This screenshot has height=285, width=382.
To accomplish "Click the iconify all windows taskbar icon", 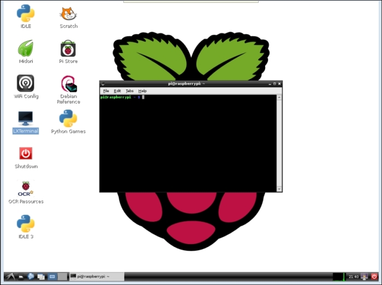I will click(x=41, y=277).
